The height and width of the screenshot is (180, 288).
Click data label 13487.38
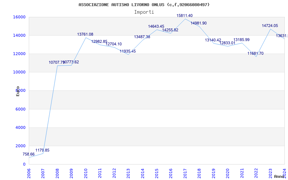coord(142,37)
